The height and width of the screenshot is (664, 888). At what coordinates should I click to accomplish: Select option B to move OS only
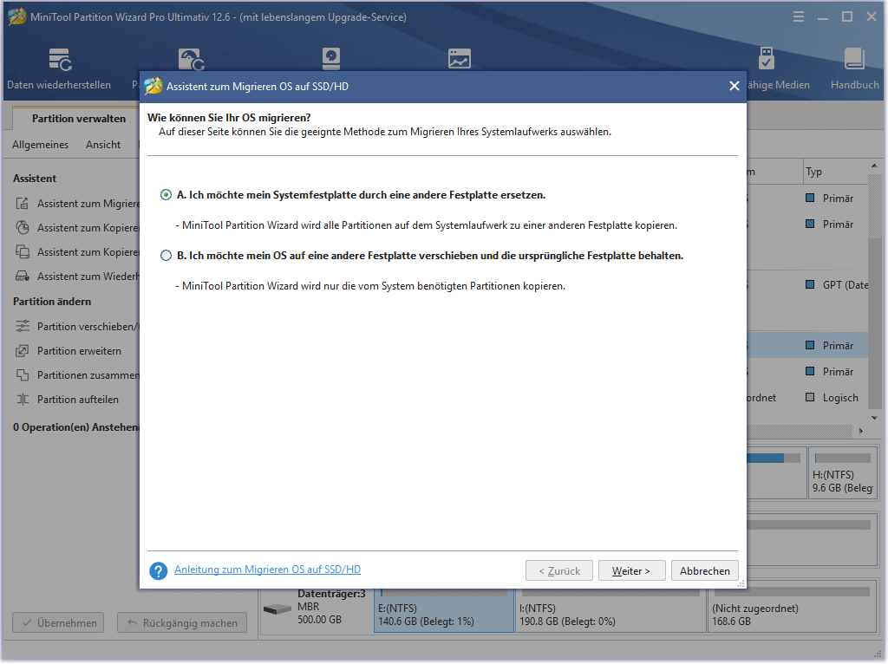[166, 256]
